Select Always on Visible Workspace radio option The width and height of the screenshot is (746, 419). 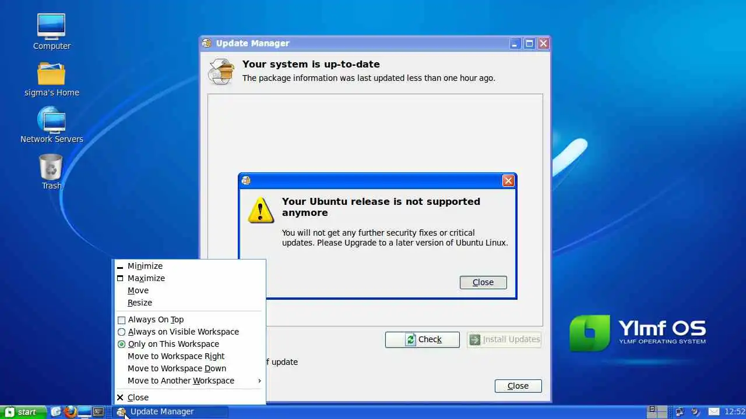121,332
